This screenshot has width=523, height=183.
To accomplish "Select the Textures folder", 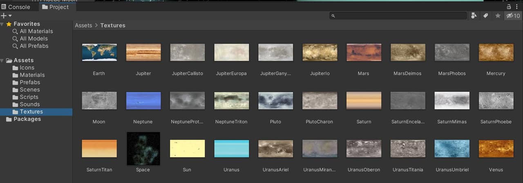I will click(x=36, y=112).
